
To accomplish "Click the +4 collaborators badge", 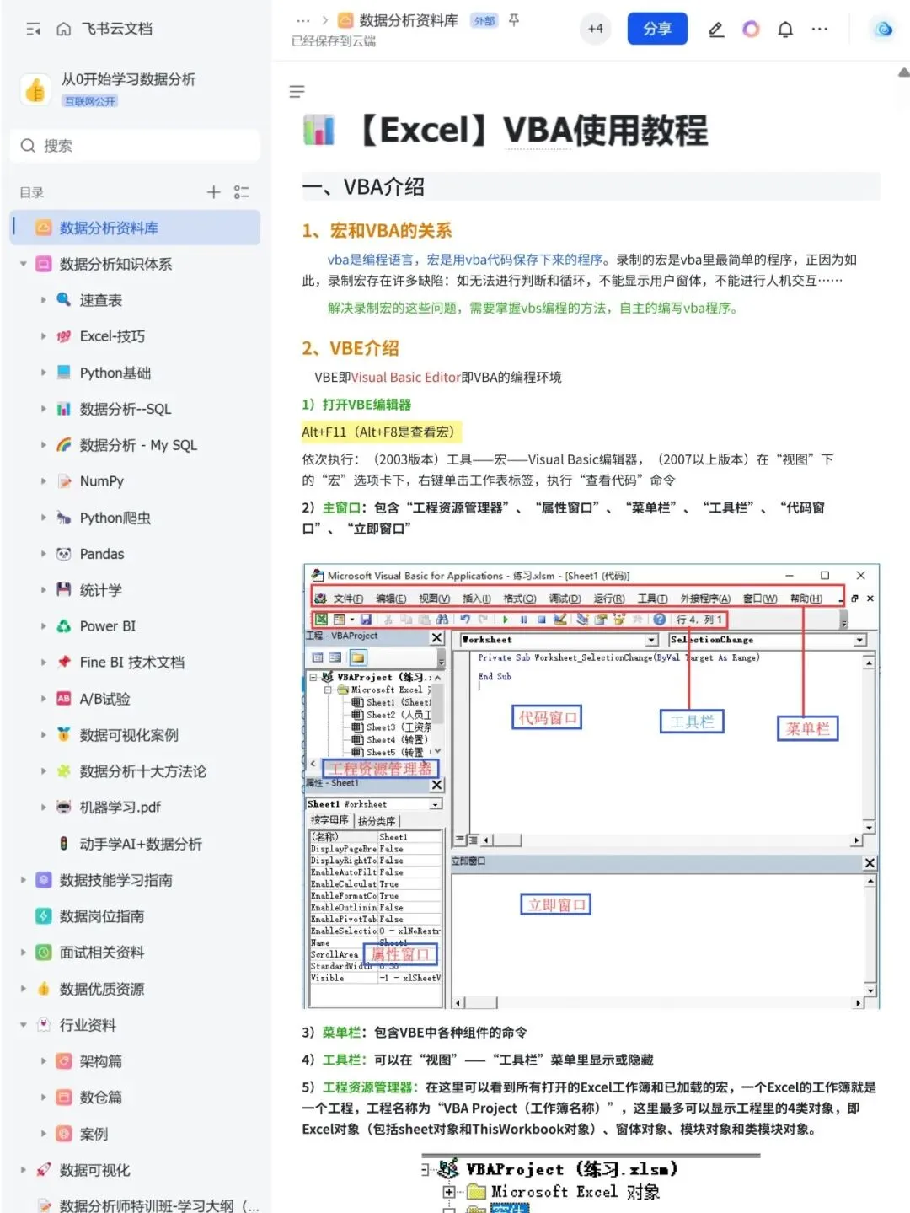I will click(x=596, y=29).
